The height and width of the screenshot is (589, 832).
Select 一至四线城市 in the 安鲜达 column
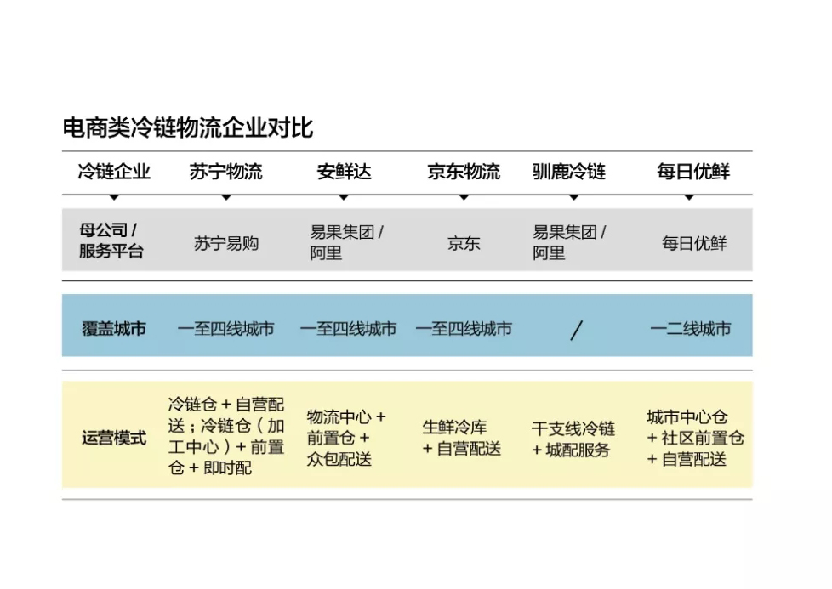pyautogui.click(x=348, y=329)
